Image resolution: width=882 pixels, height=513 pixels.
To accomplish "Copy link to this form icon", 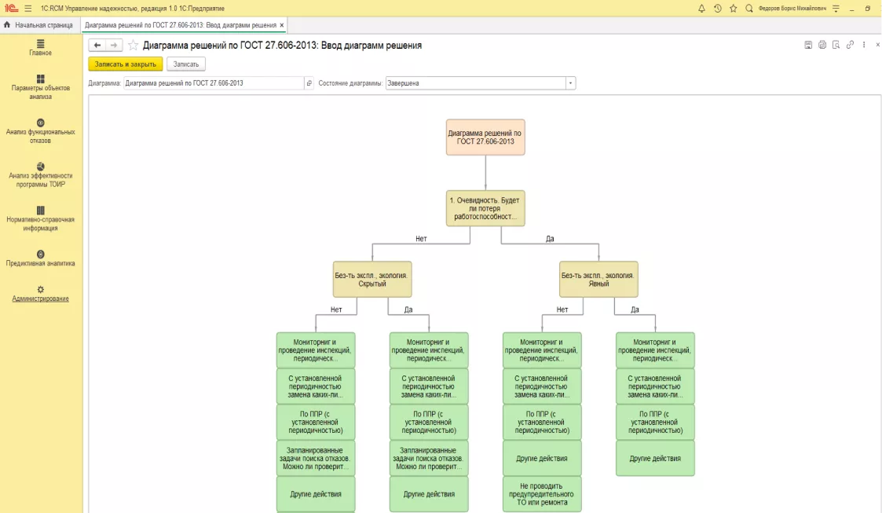I will point(850,45).
